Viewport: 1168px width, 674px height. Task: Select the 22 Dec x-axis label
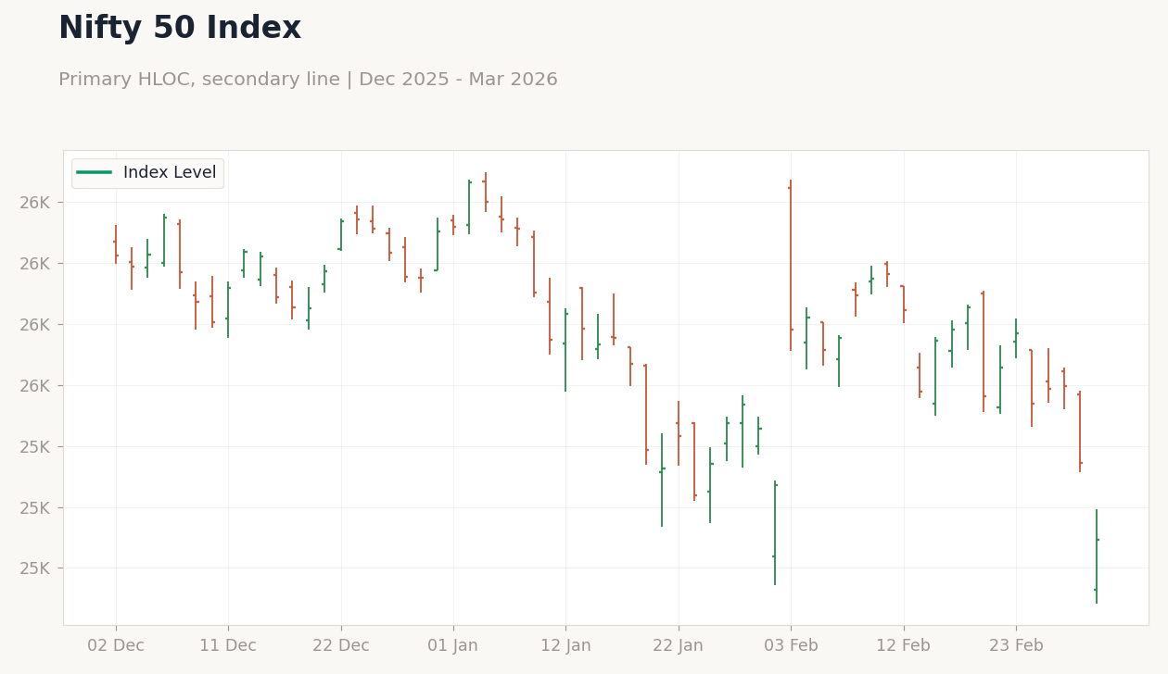(341, 646)
